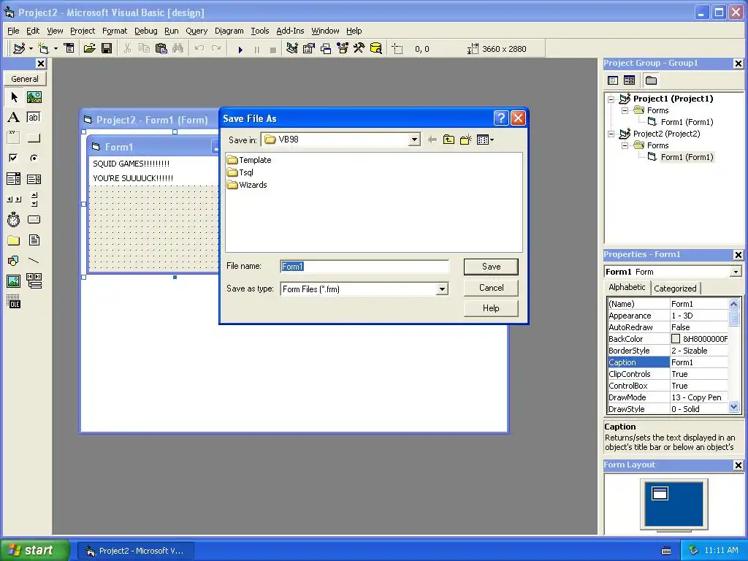The image size is (748, 561).
Task: Select the Label tool in toolbox
Action: (x=14, y=118)
